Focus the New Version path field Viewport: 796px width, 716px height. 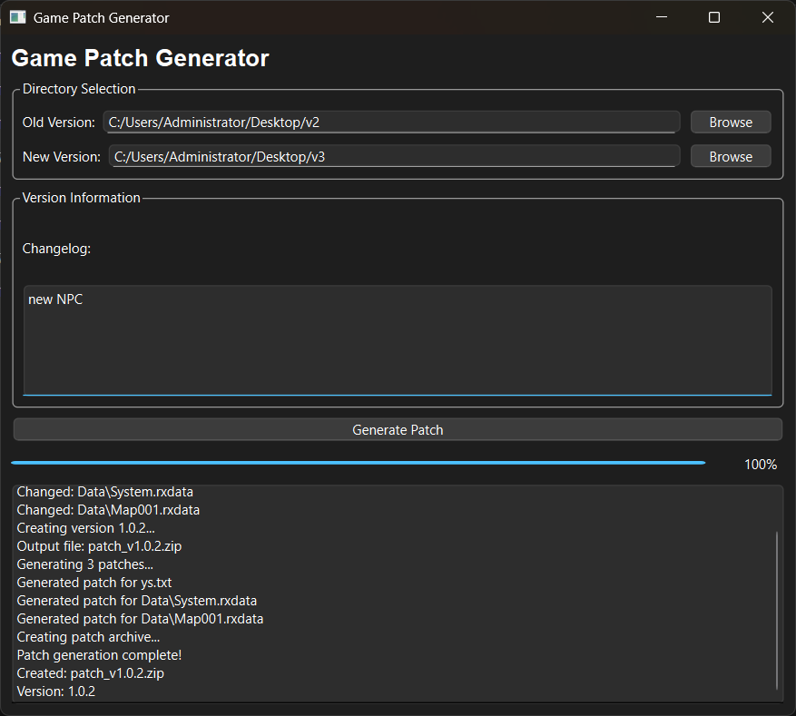point(393,157)
